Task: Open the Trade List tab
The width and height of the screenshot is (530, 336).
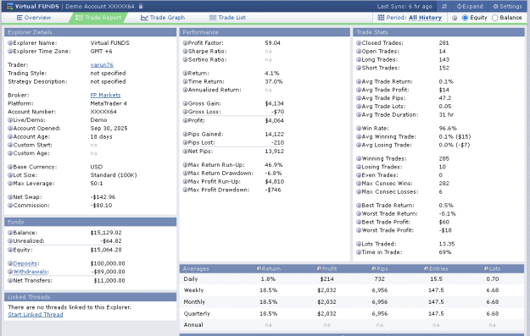Action: [x=227, y=18]
